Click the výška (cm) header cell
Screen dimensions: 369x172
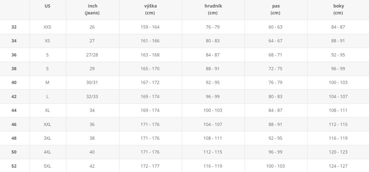click(150, 10)
